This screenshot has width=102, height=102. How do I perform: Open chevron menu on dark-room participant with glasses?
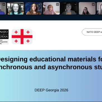click(75, 4)
